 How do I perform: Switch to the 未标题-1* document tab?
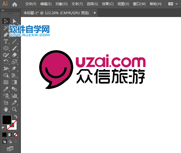[56, 13]
